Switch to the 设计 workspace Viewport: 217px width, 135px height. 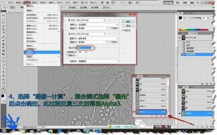click(178, 3)
